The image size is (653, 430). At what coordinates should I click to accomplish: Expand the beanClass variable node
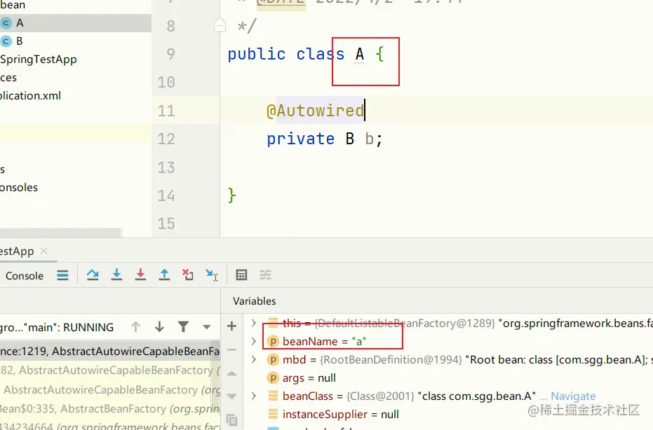[254, 396]
